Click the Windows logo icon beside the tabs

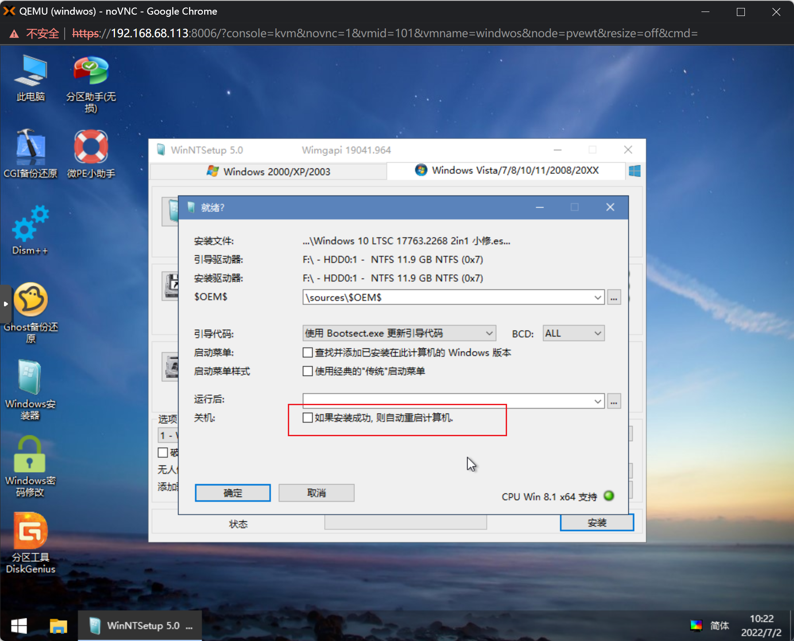(635, 171)
